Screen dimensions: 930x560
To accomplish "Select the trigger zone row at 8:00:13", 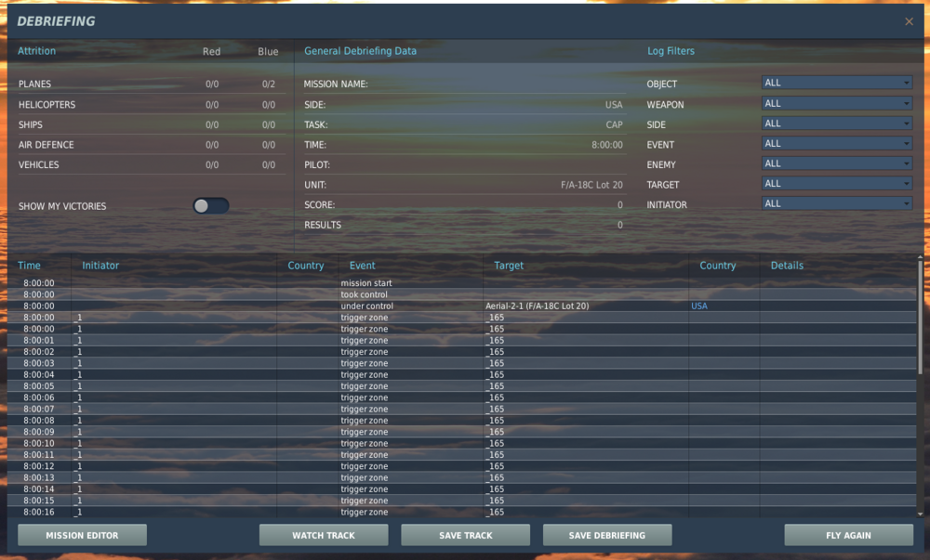I will tap(461, 477).
